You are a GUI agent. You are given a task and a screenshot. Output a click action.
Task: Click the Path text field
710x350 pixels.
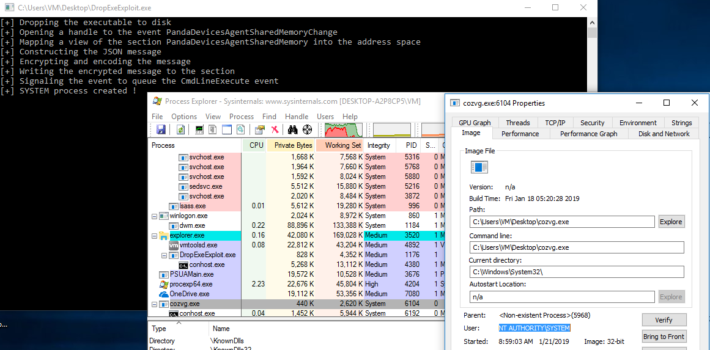click(x=562, y=222)
